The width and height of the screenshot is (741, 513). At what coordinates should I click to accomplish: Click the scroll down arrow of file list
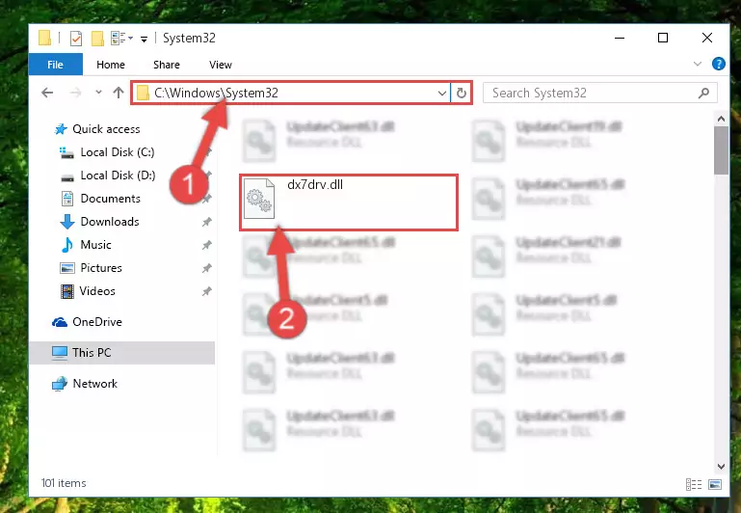click(721, 467)
